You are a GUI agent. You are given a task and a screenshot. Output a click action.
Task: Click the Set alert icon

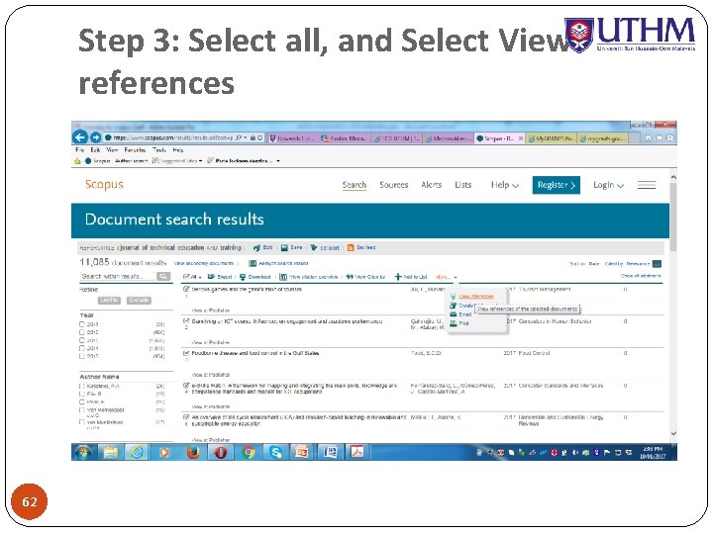click(x=314, y=247)
